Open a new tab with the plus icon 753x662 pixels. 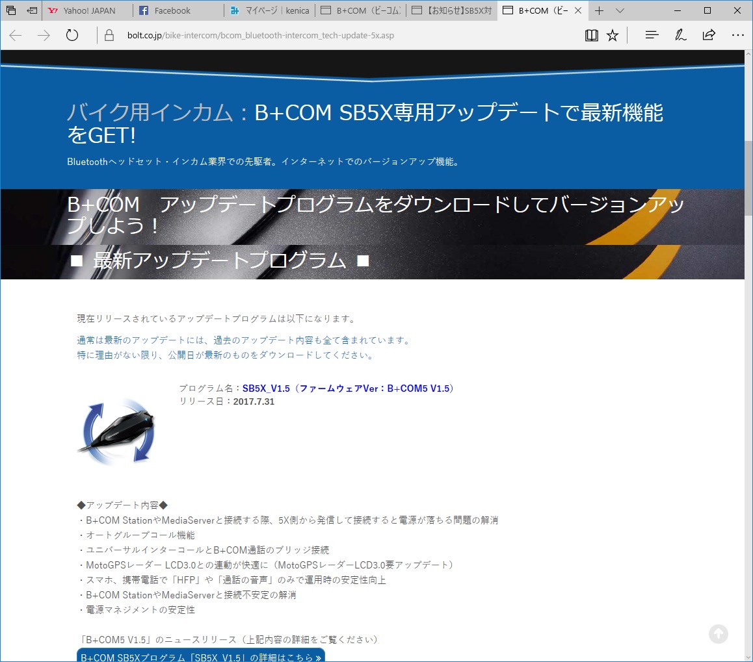coord(599,10)
